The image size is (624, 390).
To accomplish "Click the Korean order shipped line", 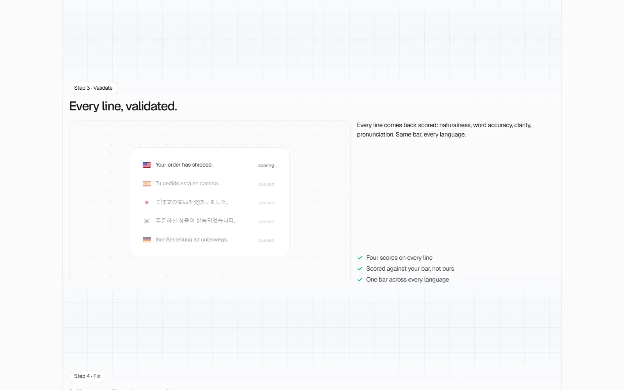I will pyautogui.click(x=195, y=221).
